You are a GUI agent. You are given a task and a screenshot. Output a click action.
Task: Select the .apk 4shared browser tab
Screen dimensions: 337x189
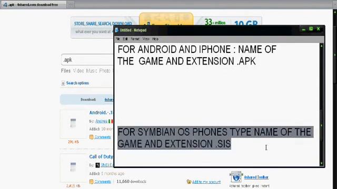pos(33,5)
